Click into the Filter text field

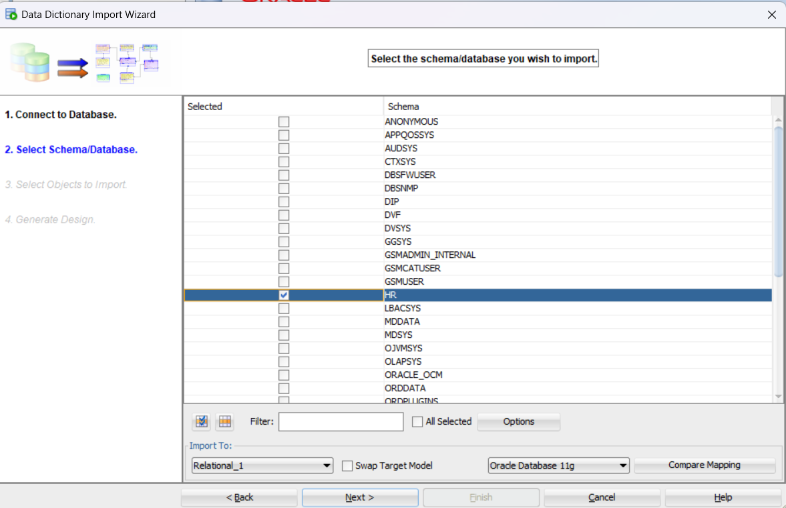(x=341, y=421)
